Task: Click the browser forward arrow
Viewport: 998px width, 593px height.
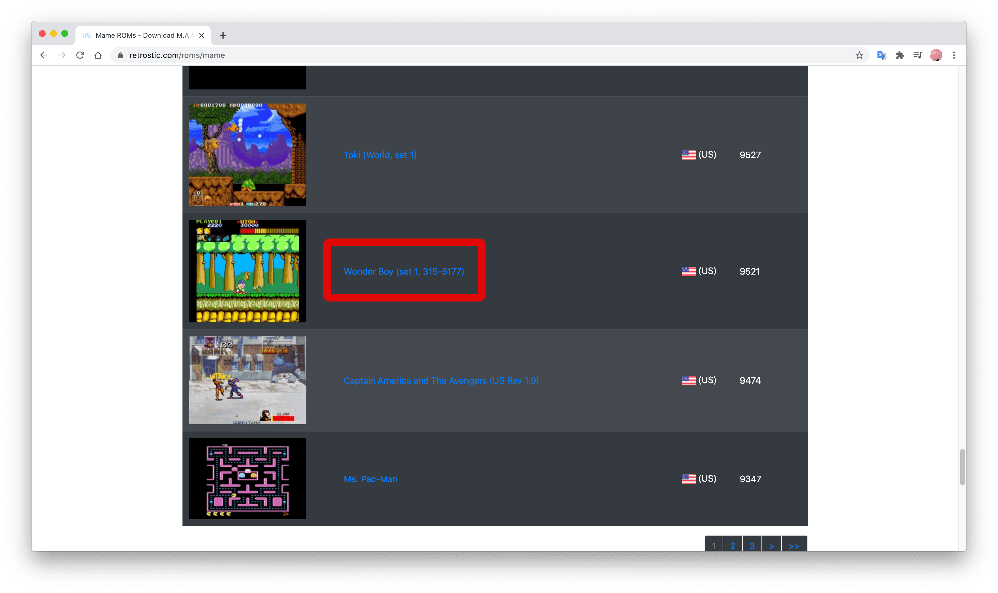Action: 62,55
